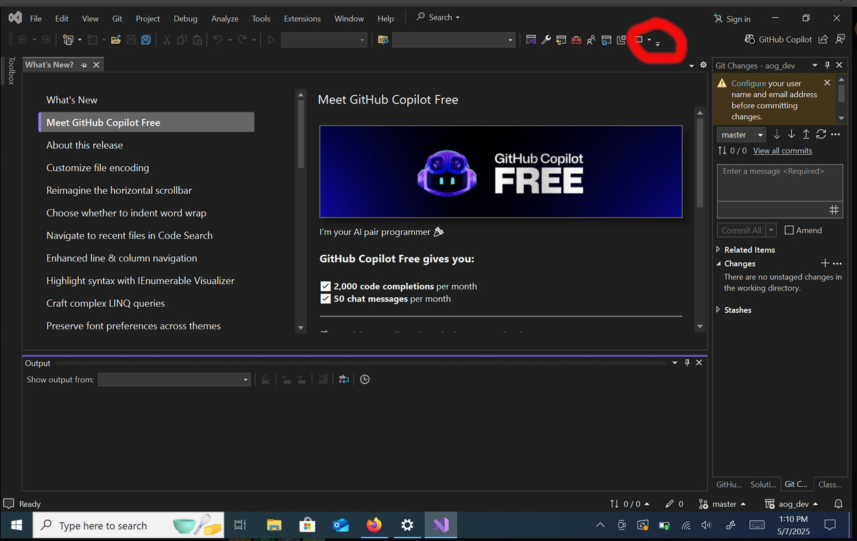
Task: Select Craft complex LINQ queries item
Action: pyautogui.click(x=106, y=303)
